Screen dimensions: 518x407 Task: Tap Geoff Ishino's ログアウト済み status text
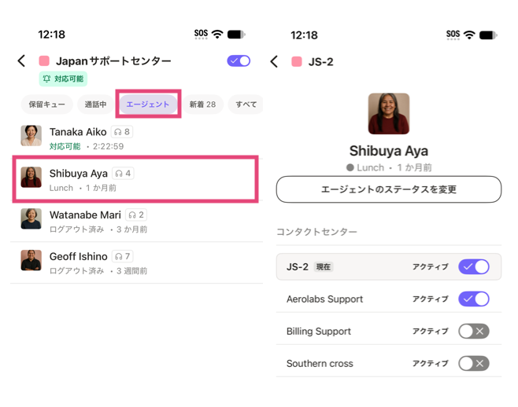[76, 271]
